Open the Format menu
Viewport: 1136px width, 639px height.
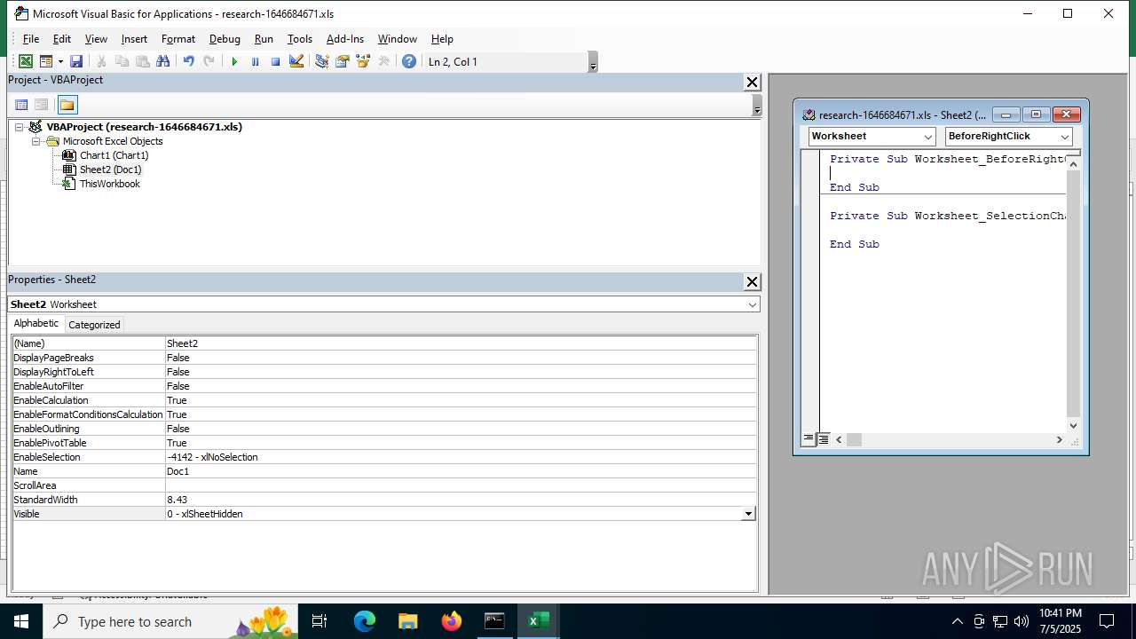coord(178,39)
